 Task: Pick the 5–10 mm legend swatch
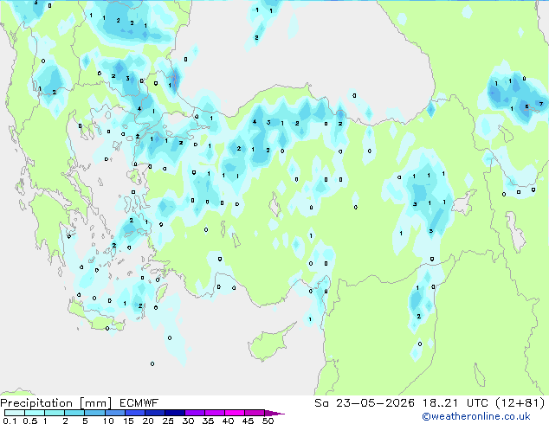pos(95,413)
